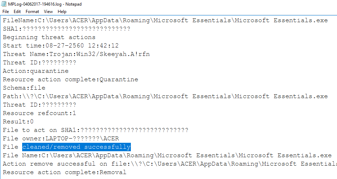Place cursor on the first 'FileName:' line
337x179 pixels.
pos(165,20)
